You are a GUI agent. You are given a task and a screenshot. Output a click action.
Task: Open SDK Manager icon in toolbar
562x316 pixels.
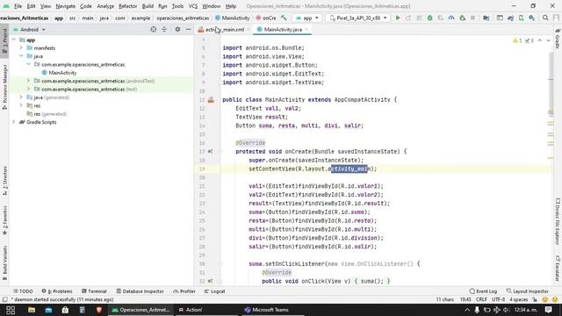[532, 18]
